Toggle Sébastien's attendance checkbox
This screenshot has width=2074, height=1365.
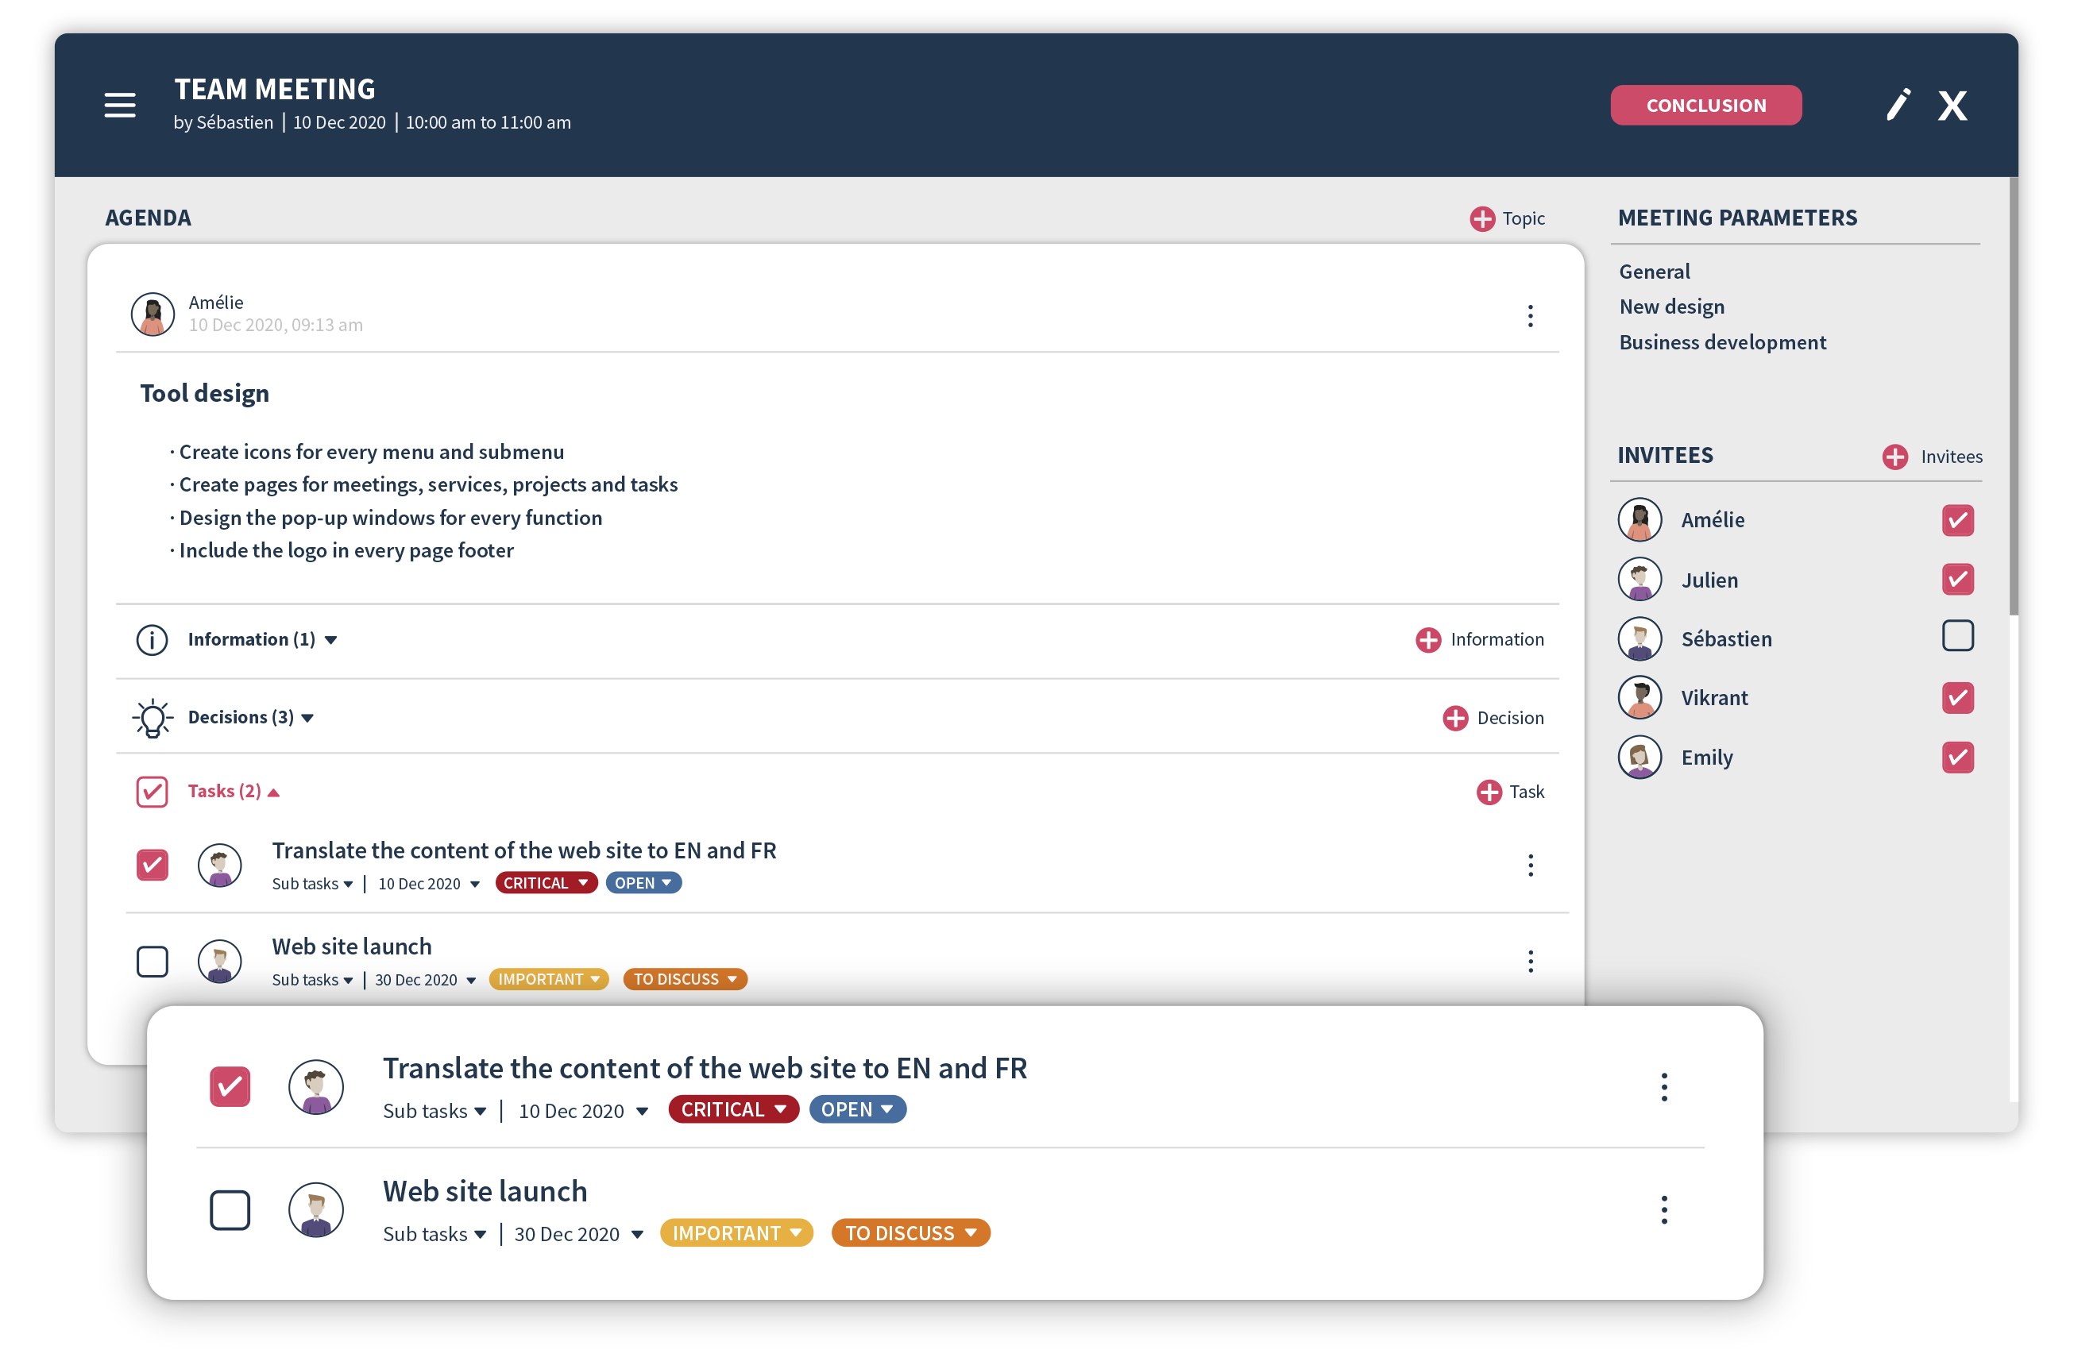pos(1958,637)
